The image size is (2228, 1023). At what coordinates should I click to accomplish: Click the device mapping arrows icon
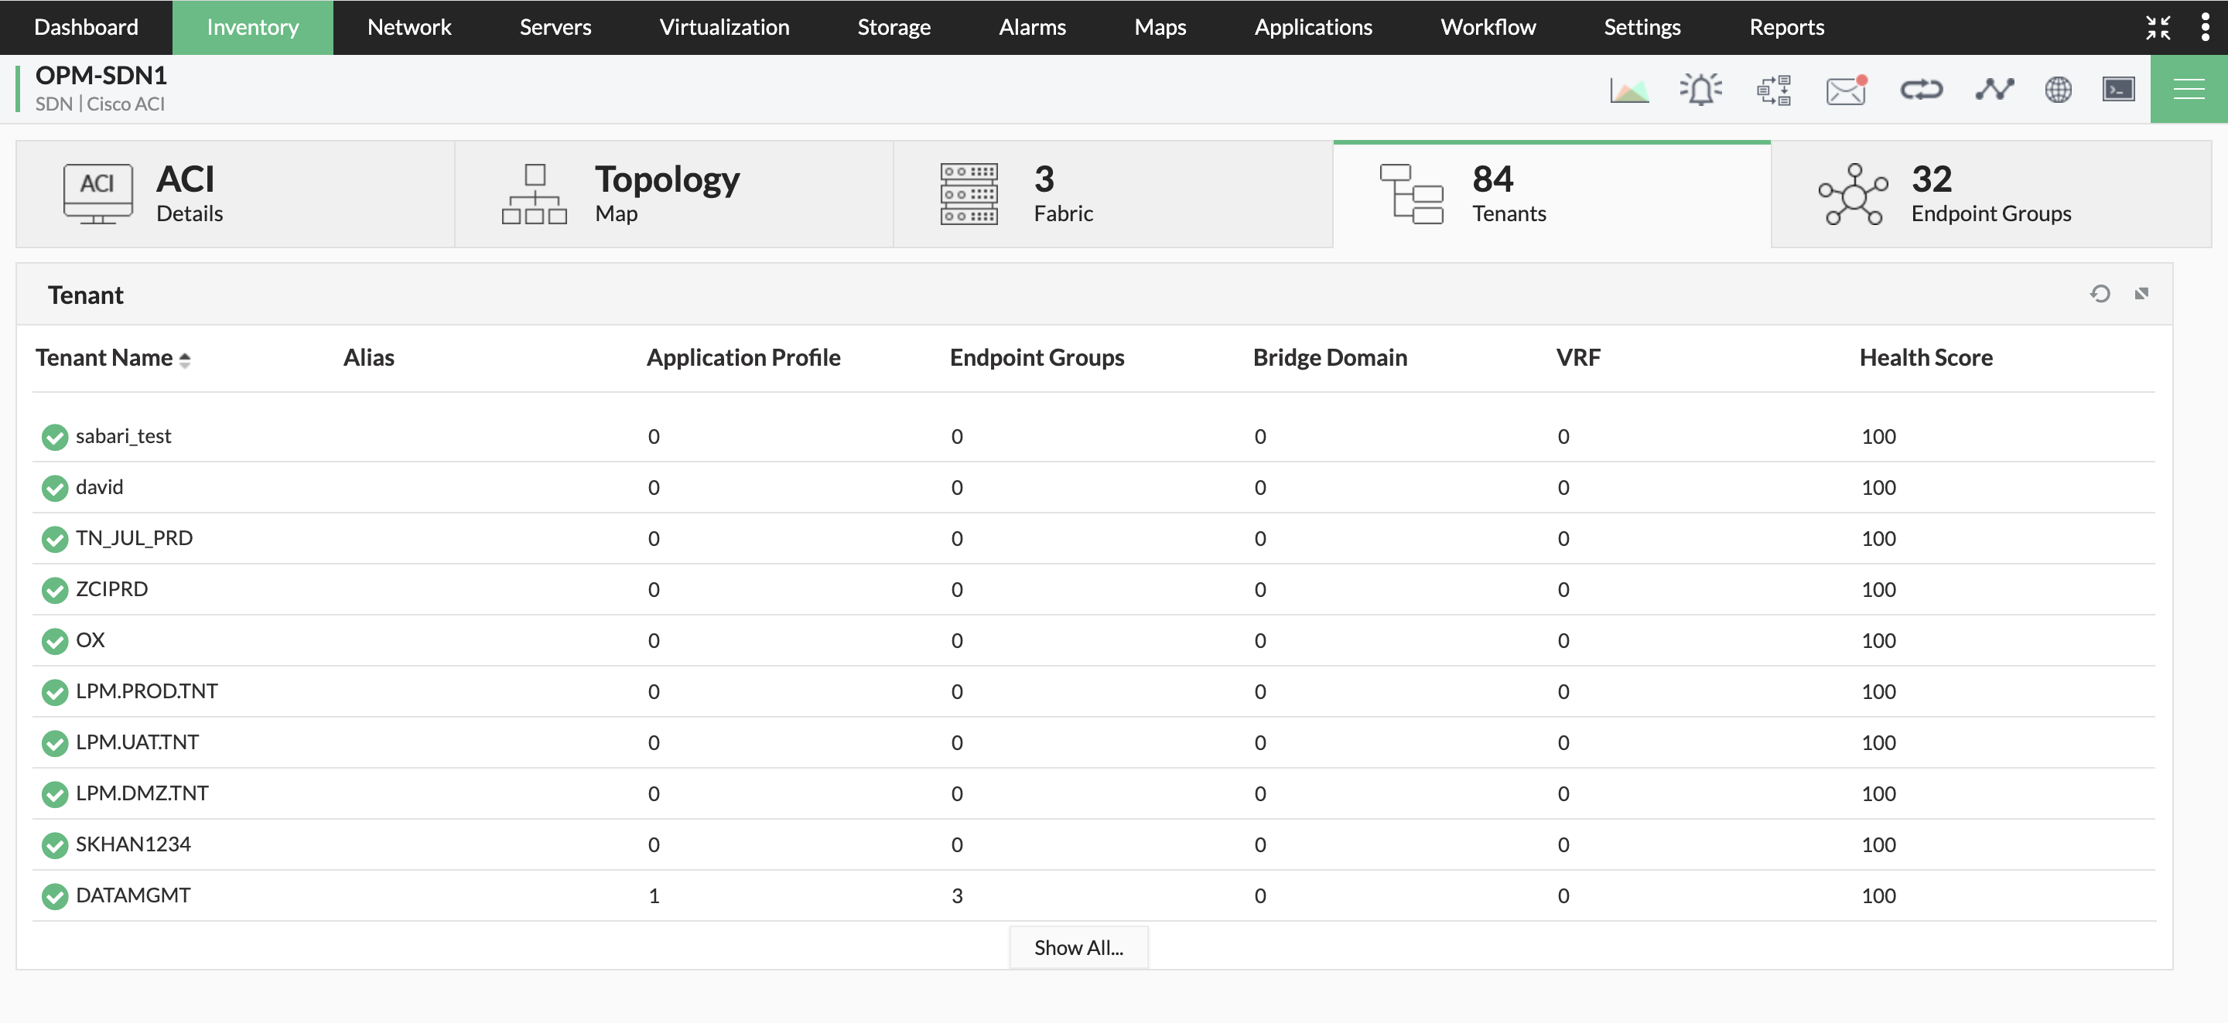pos(1773,90)
